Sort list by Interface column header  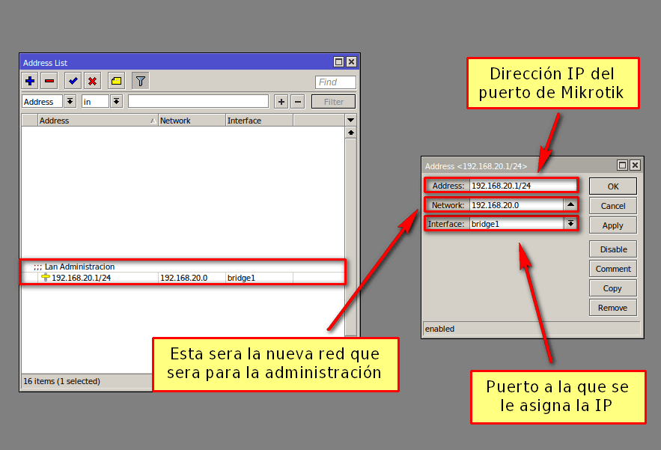[x=258, y=121]
